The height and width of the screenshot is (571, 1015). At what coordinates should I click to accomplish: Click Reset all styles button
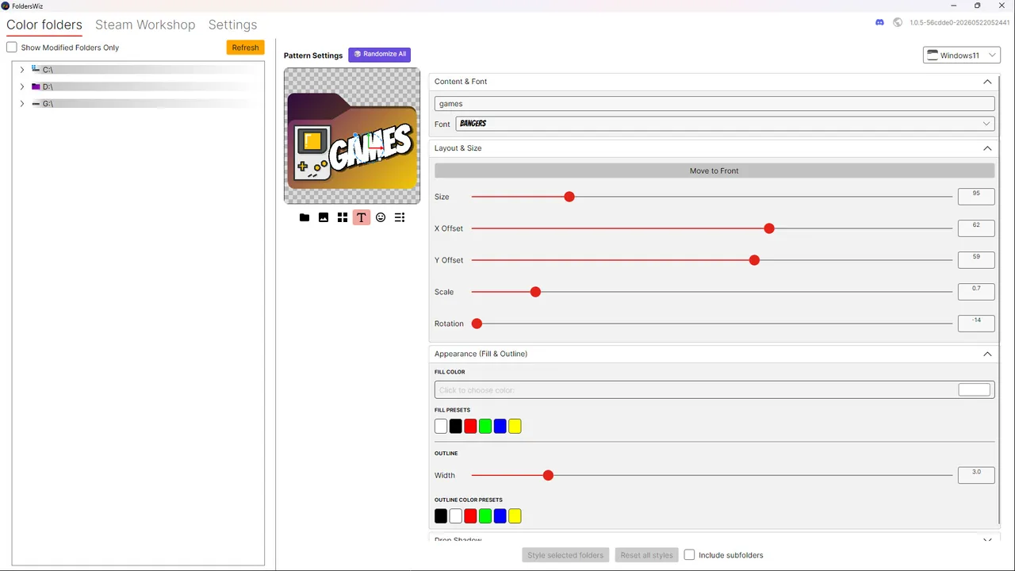[646, 555]
